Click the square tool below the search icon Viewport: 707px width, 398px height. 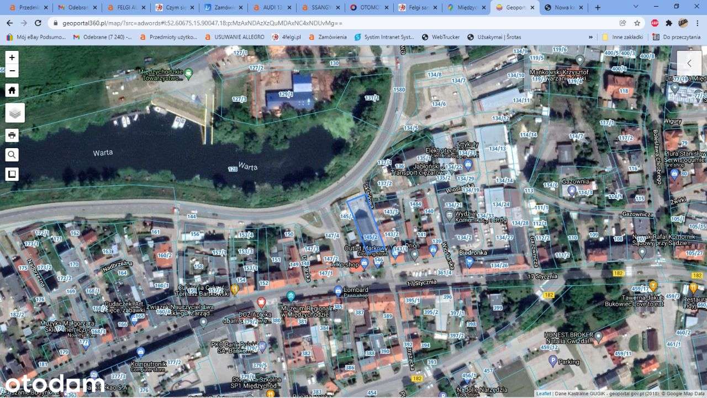12,174
